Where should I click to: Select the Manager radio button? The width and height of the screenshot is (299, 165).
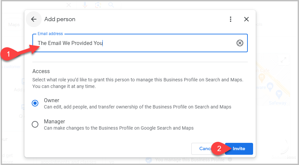pyautogui.click(x=35, y=124)
